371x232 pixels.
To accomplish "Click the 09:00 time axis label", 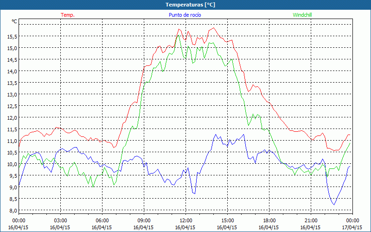I will click(144, 221).
